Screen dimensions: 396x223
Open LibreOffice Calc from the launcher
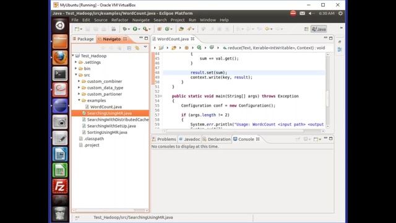[60, 170]
